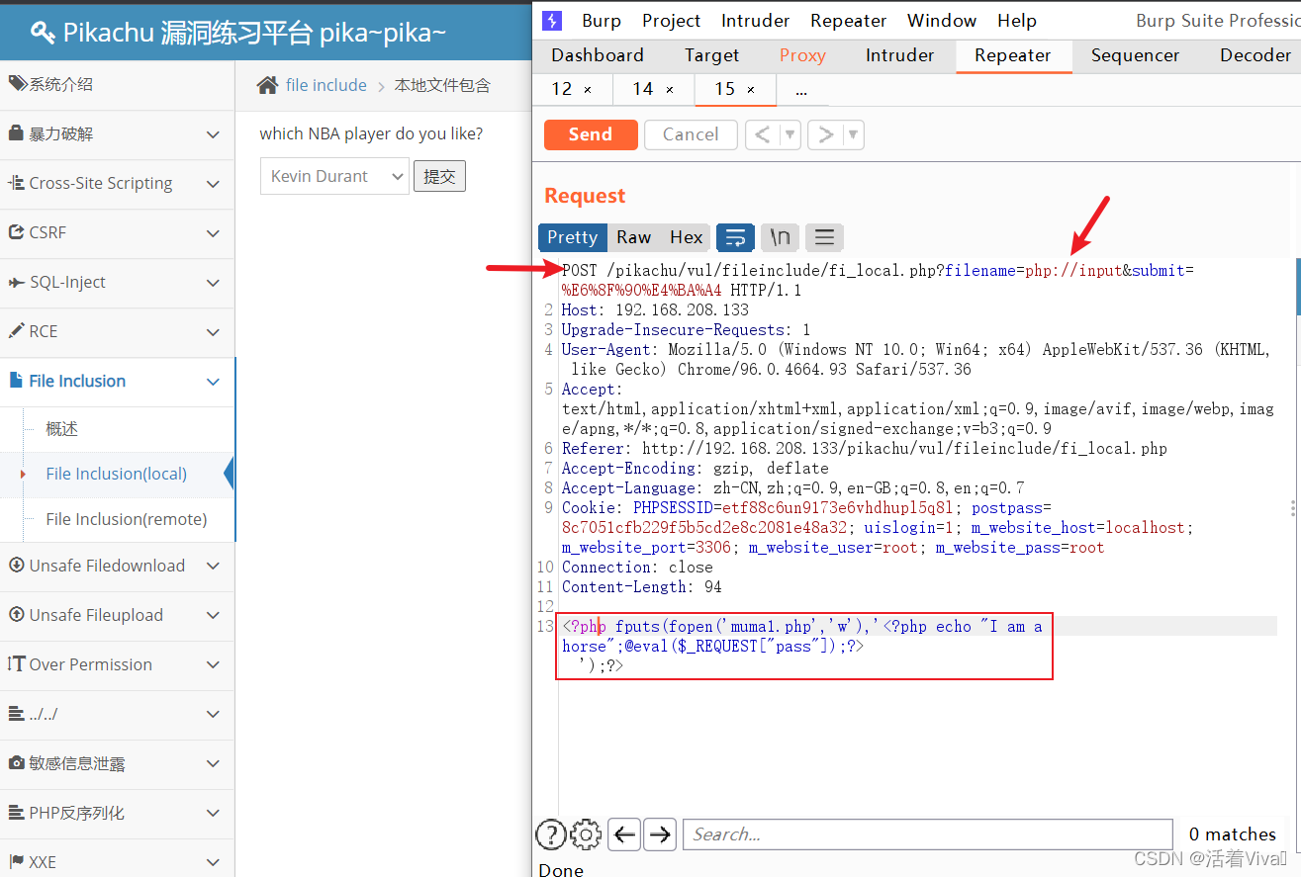The width and height of the screenshot is (1301, 877).
Task: Click the 提交 submit button
Action: [x=439, y=176]
